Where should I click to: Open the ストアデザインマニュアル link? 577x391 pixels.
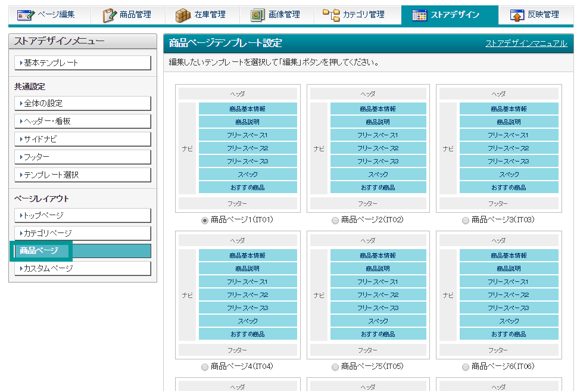(526, 44)
